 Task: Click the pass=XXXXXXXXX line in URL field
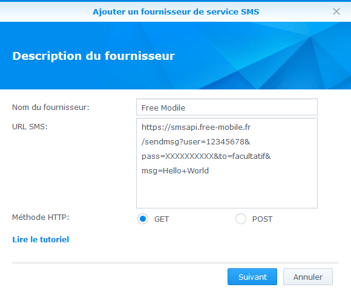click(x=206, y=156)
